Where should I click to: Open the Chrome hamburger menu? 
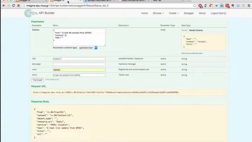coord(249,6)
